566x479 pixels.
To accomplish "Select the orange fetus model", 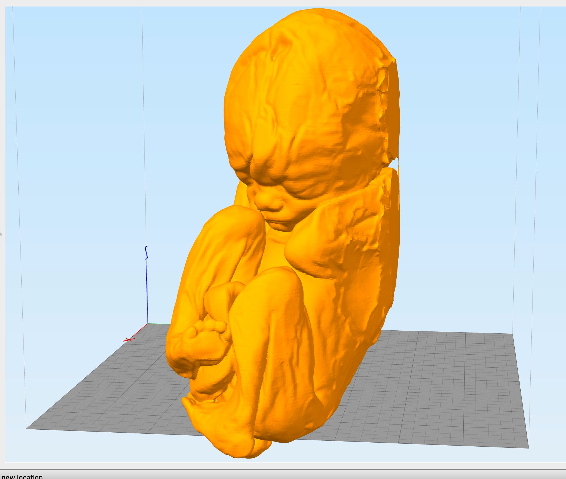I will click(299, 217).
